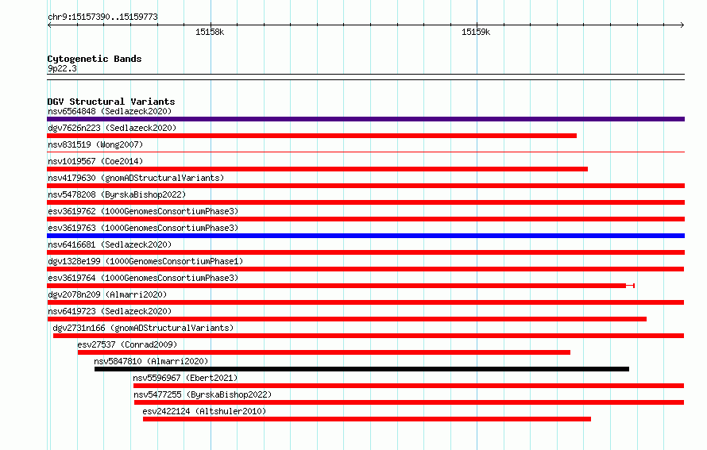Image resolution: width=707 pixels, height=450 pixels.
Task: Open esv3619762 (1000GenomesConsortiumPhase3) label
Action: pos(143,211)
